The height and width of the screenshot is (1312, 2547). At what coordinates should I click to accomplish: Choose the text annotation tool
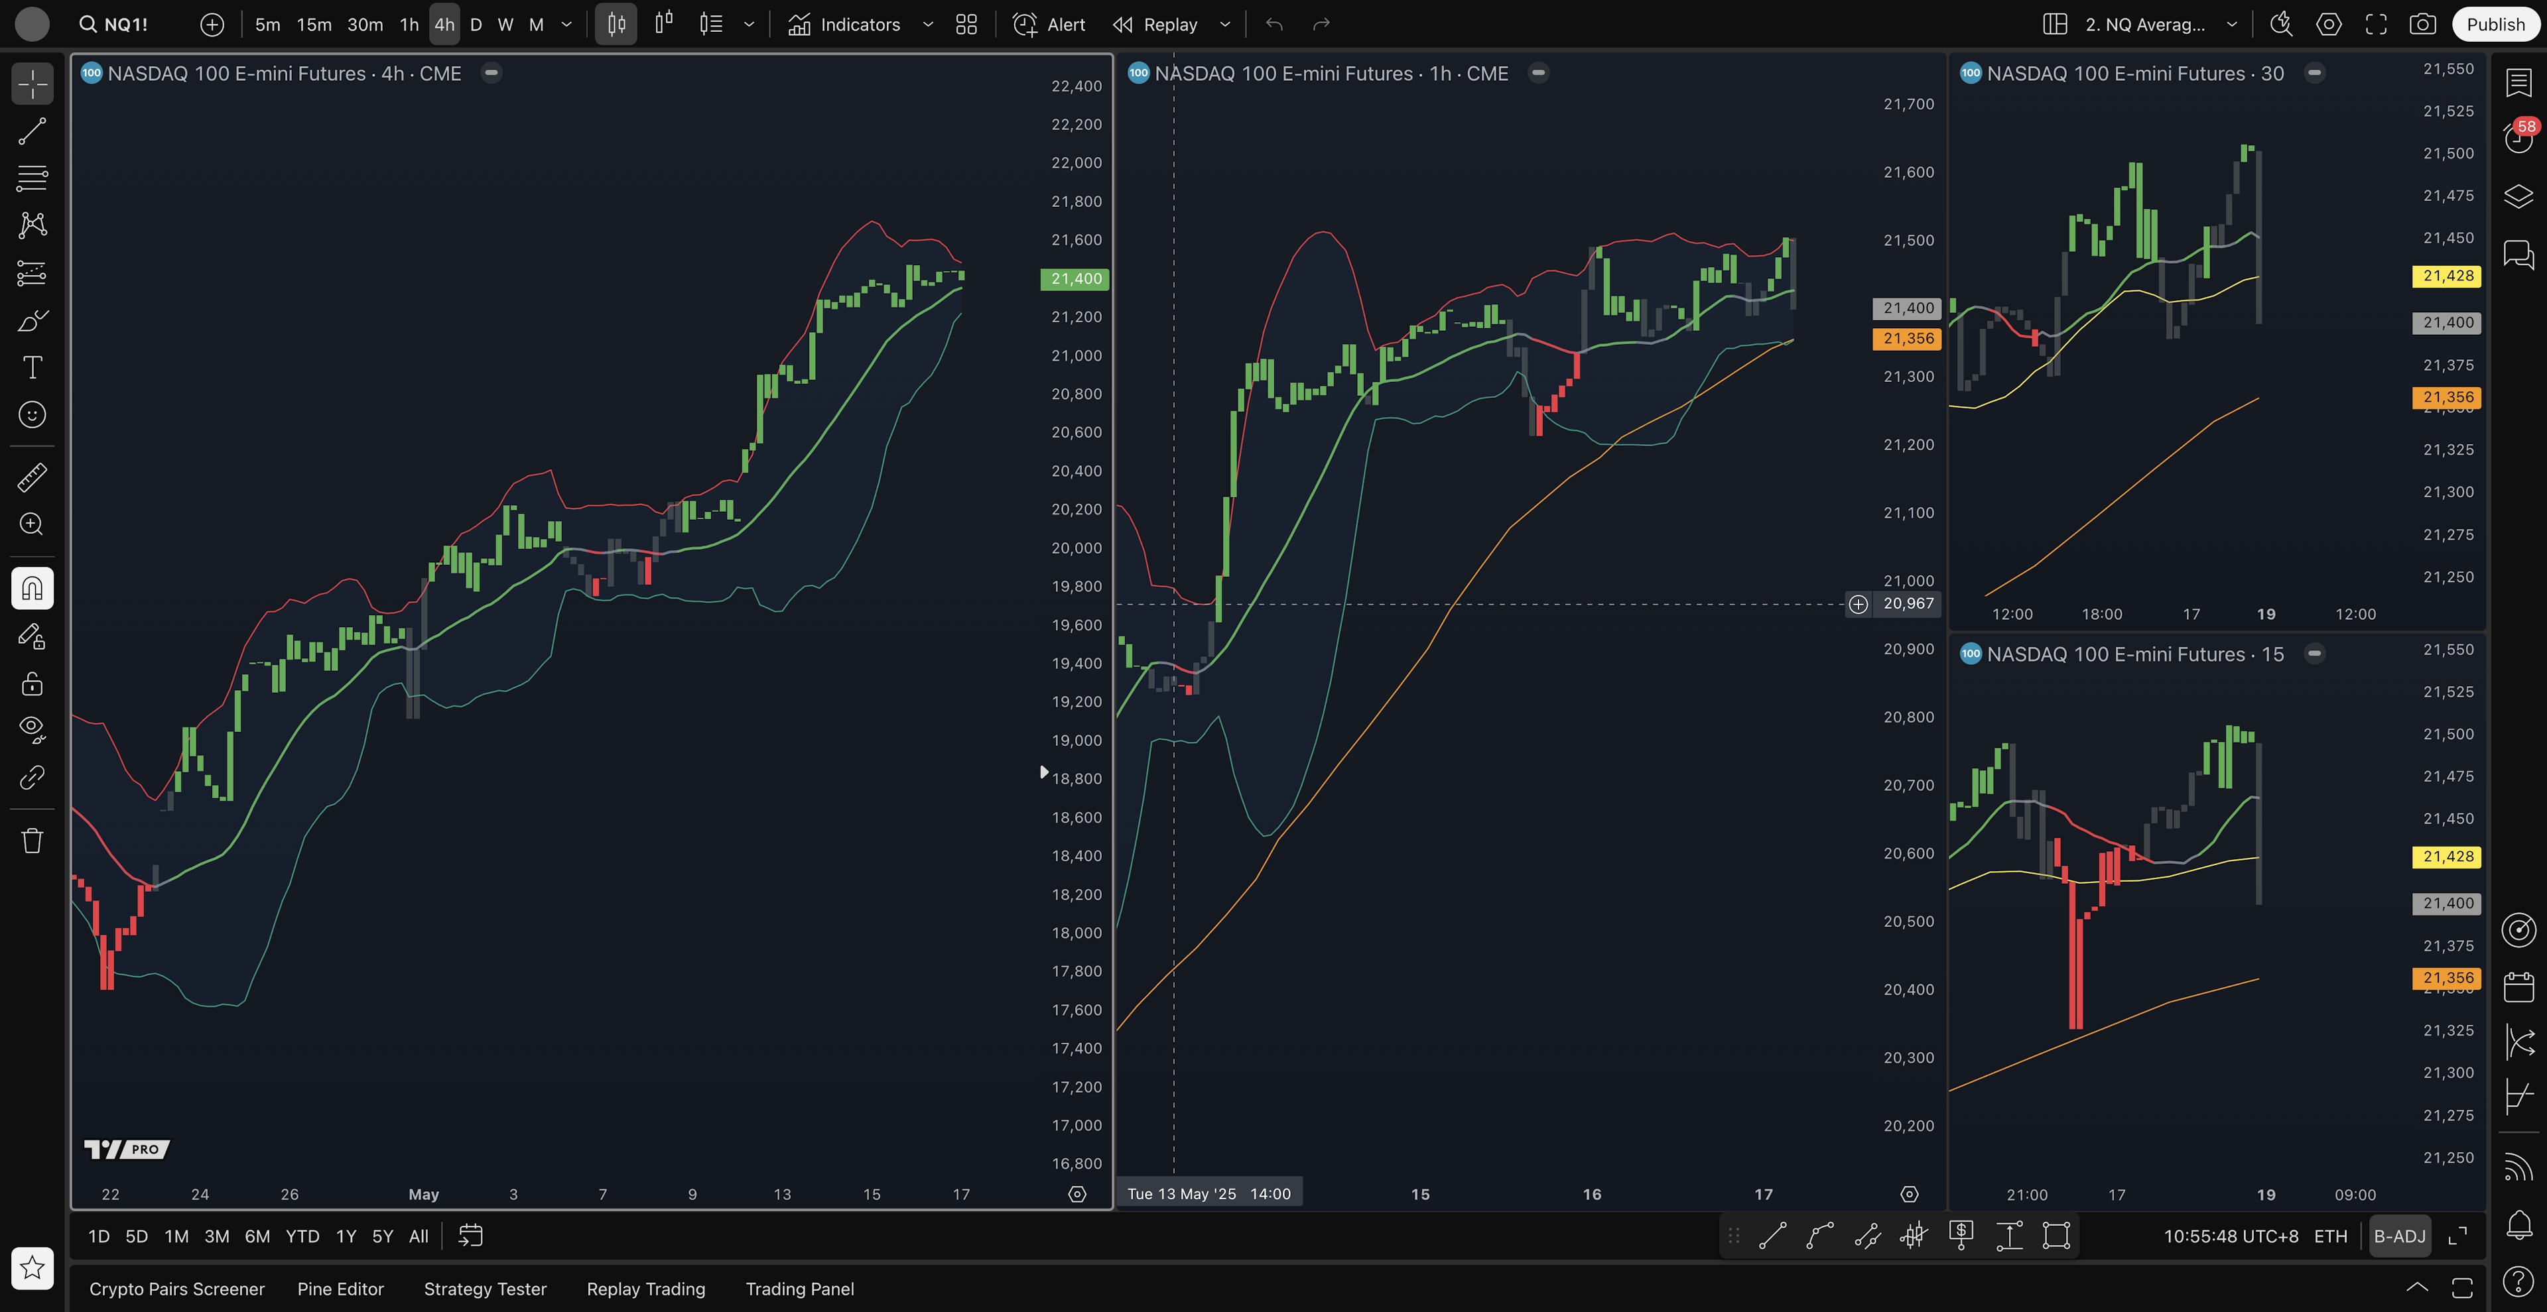(32, 367)
